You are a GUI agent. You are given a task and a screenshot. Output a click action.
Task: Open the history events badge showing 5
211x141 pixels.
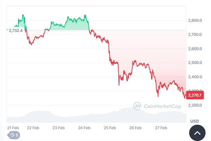(14, 135)
